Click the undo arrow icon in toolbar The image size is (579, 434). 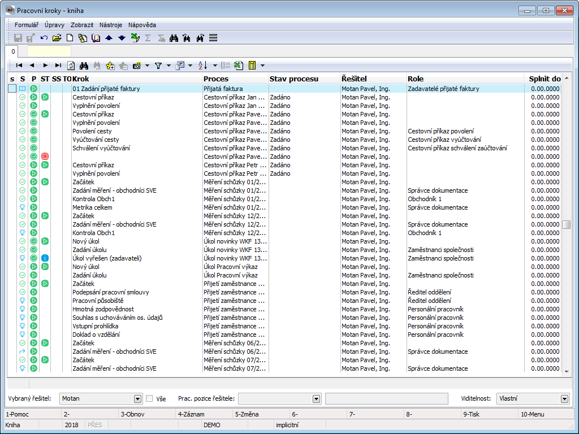(x=44, y=38)
